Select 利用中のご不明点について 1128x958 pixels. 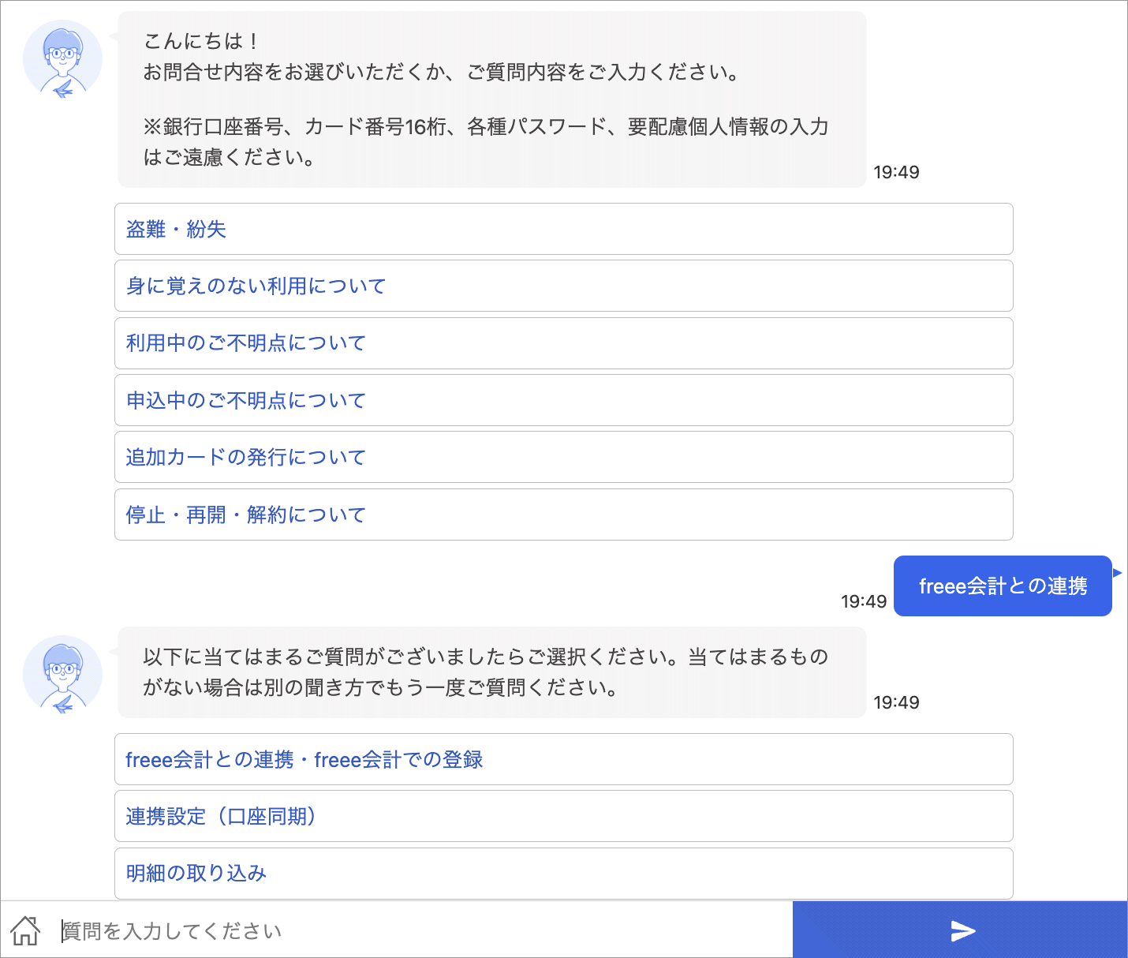564,343
